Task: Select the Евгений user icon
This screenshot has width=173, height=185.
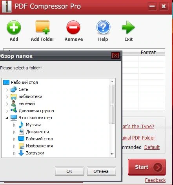Action: tap(14, 103)
